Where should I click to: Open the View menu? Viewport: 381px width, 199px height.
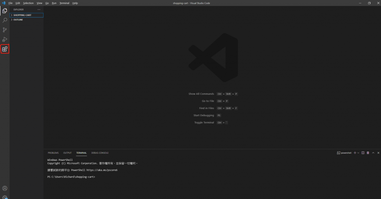(39, 3)
